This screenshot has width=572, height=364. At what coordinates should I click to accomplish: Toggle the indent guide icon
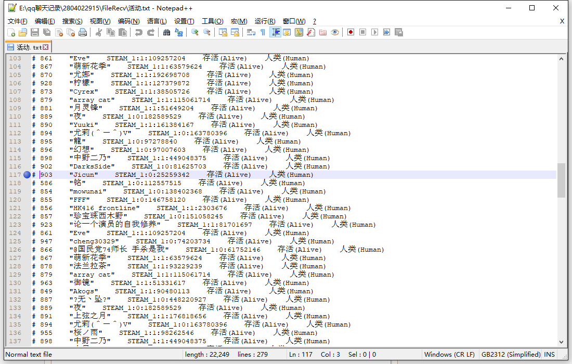pyautogui.click(x=275, y=32)
